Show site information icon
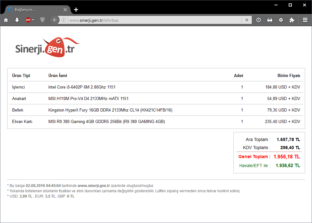312x223 pixels. pyautogui.click(x=64, y=20)
